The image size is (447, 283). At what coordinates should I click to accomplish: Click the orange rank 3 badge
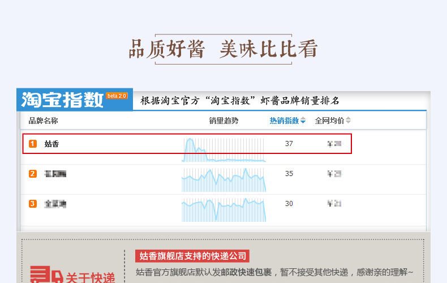coord(33,204)
